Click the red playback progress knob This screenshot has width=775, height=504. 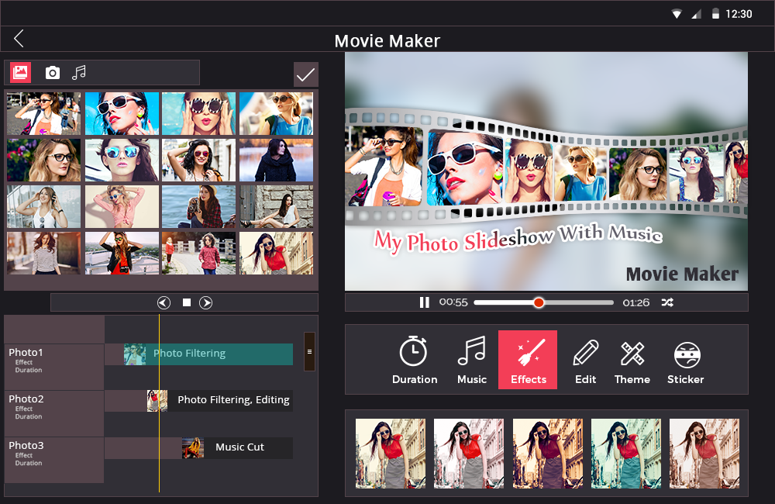click(539, 302)
